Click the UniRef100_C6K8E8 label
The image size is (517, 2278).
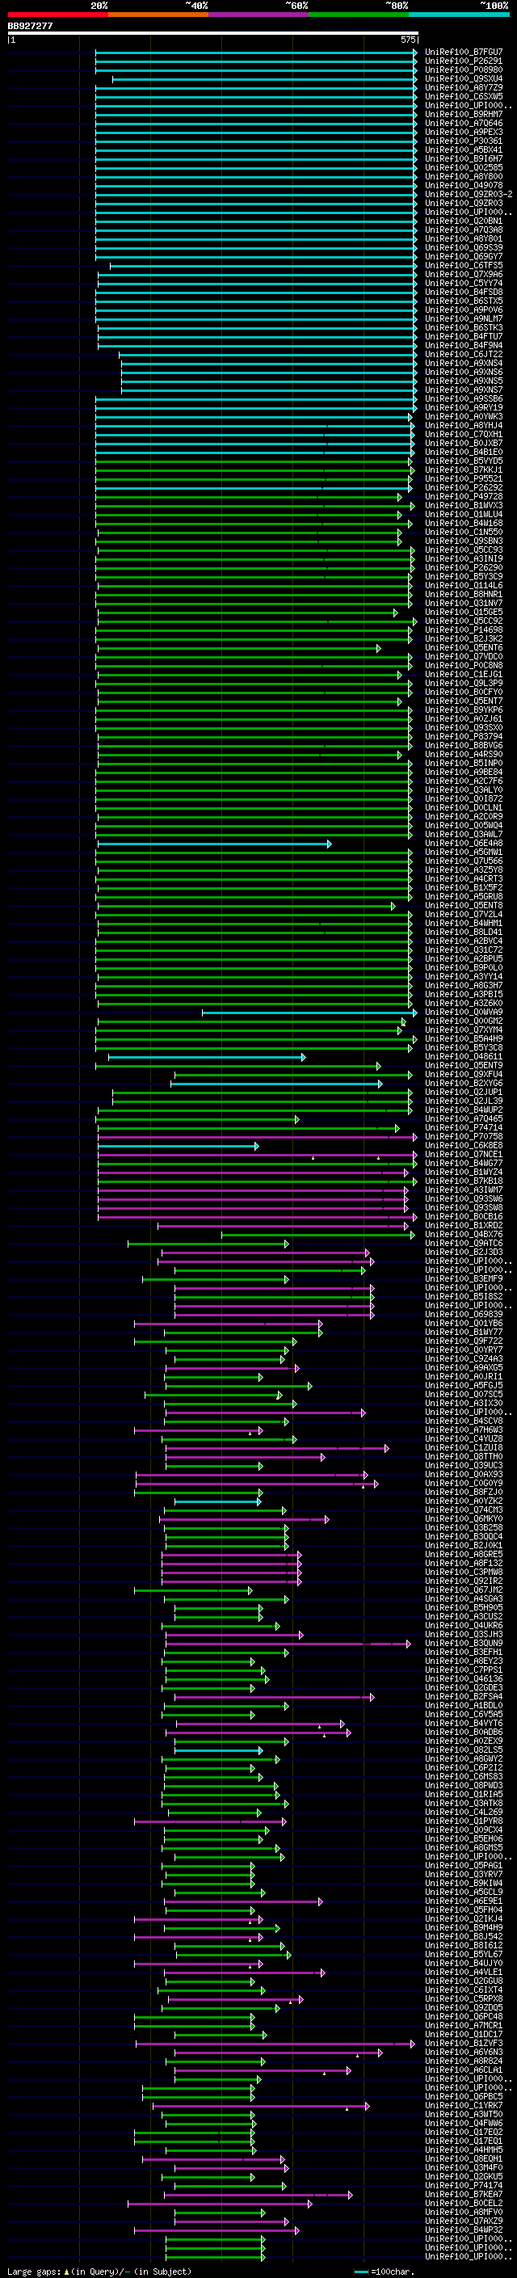tap(463, 1145)
